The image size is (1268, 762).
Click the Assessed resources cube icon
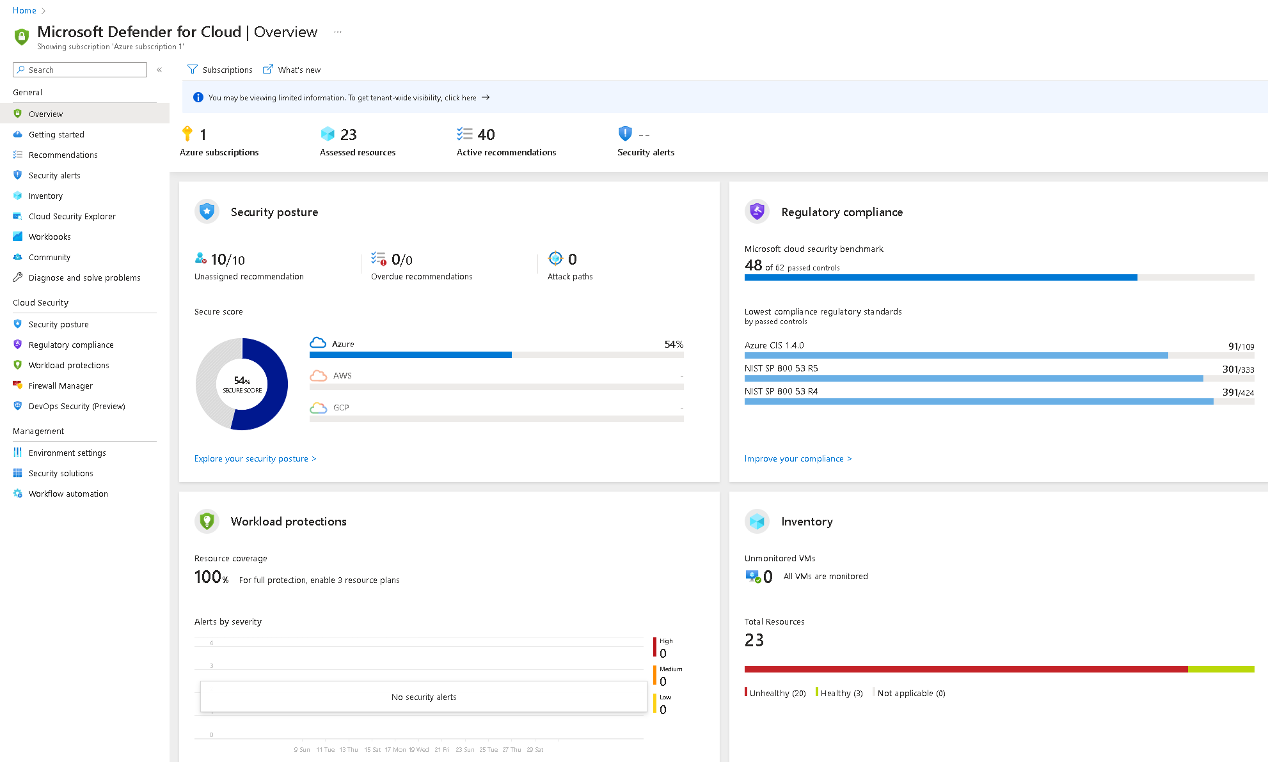(x=328, y=134)
